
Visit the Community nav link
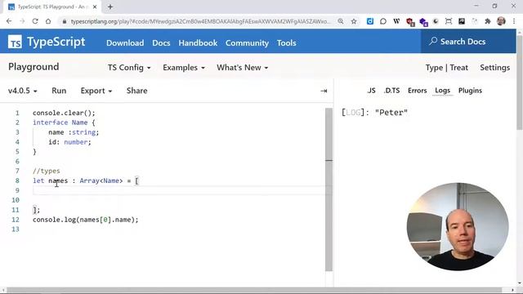point(247,43)
